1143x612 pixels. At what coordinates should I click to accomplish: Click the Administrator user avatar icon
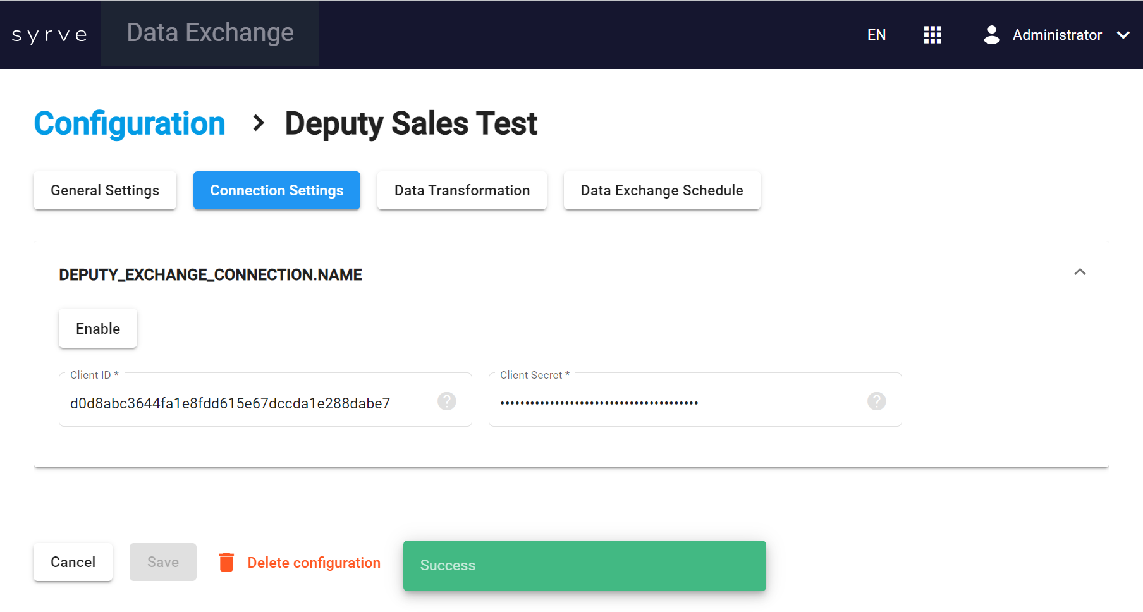(991, 35)
